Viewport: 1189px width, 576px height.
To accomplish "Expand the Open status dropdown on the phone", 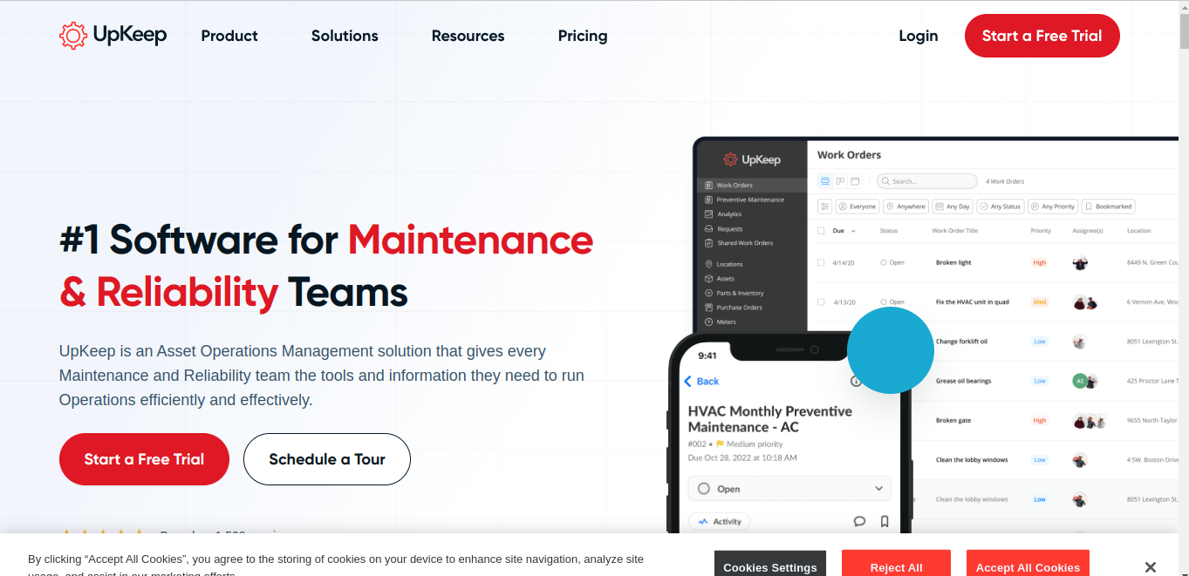I will pyautogui.click(x=789, y=489).
